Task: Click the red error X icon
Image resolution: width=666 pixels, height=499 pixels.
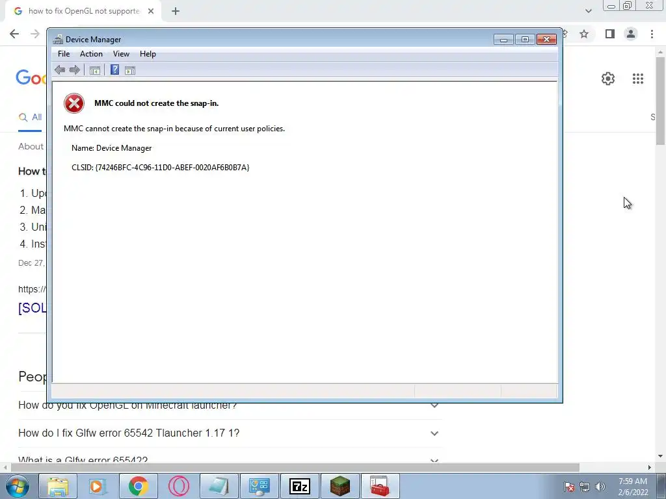Action: [x=74, y=103]
